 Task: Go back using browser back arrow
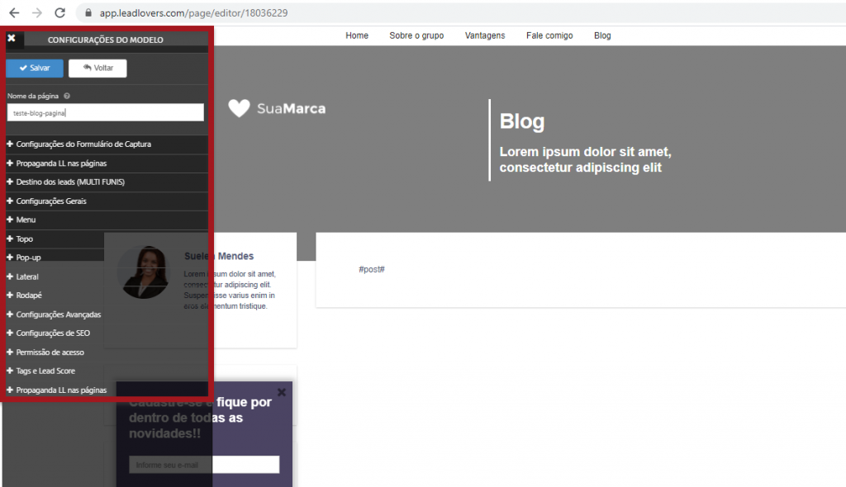(x=14, y=13)
